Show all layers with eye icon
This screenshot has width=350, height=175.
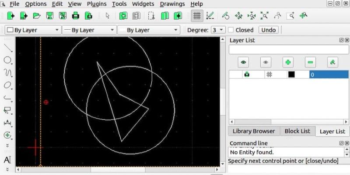243,63
